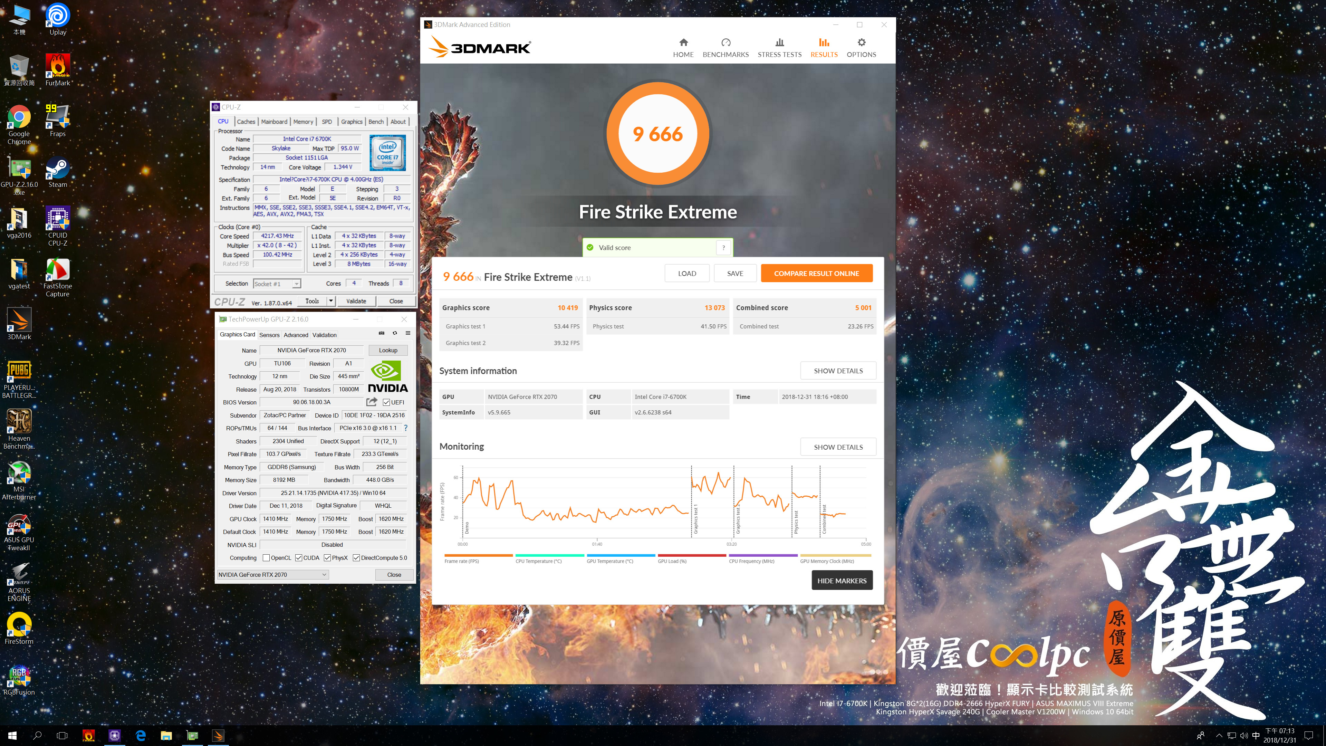Viewport: 1326px width, 746px height.
Task: Select the vga2016 desktop icon
Action: coord(19,222)
